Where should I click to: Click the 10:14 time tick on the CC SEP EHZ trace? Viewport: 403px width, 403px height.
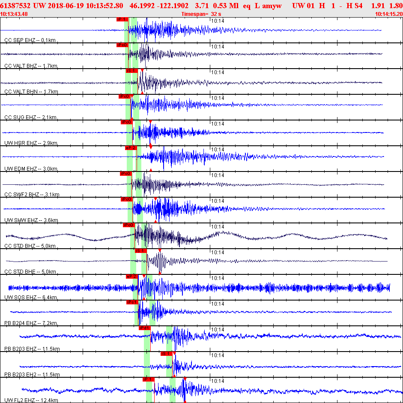coord(218,21)
